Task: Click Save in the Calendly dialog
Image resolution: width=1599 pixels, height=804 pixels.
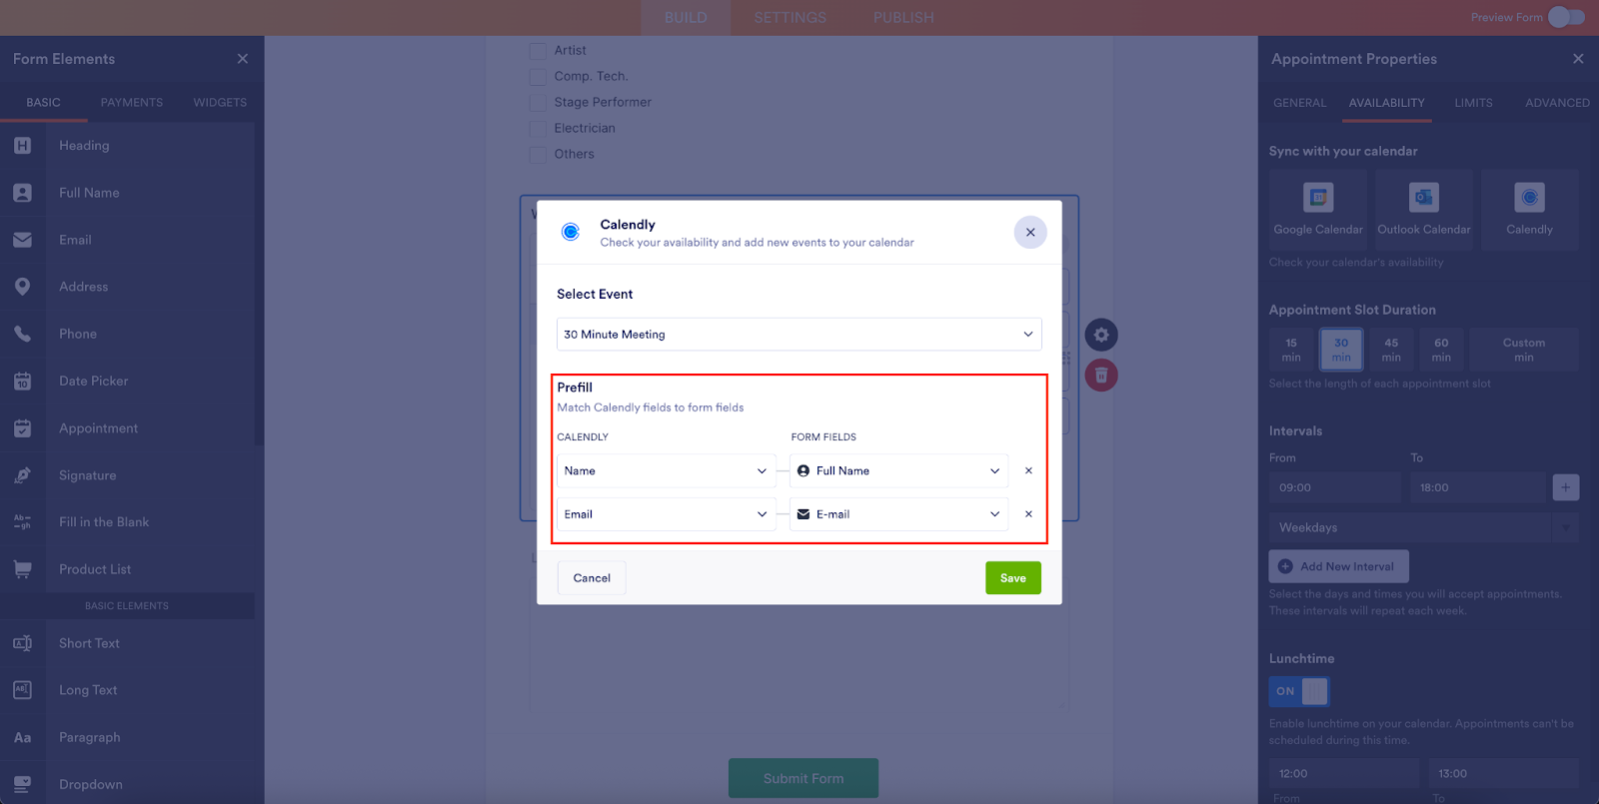Action: coord(1013,578)
